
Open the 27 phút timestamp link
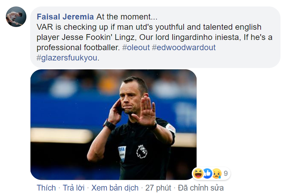tap(158, 188)
